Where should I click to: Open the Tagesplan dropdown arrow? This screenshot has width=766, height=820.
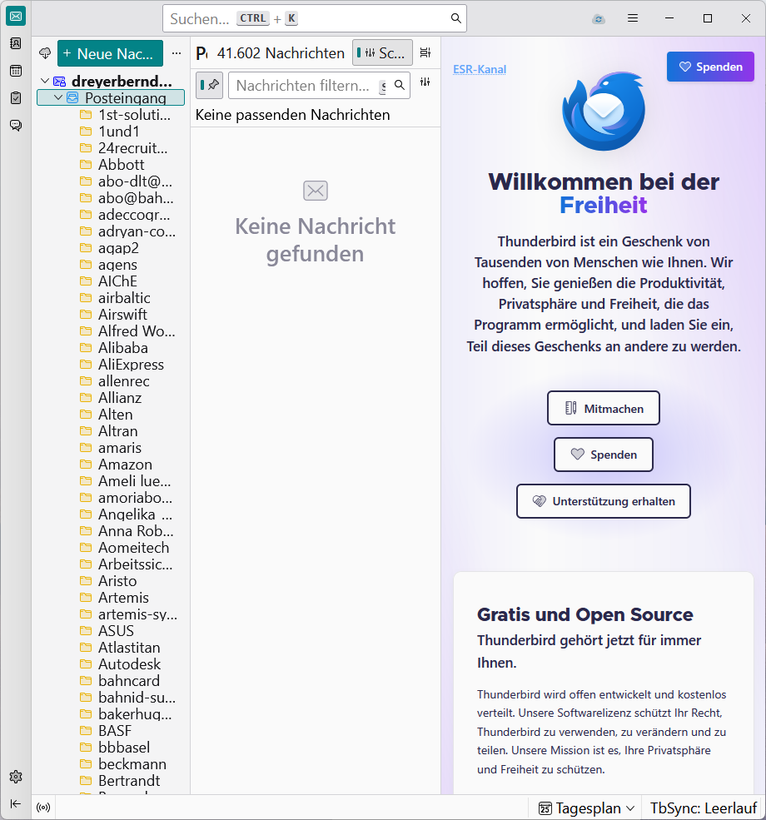click(630, 808)
